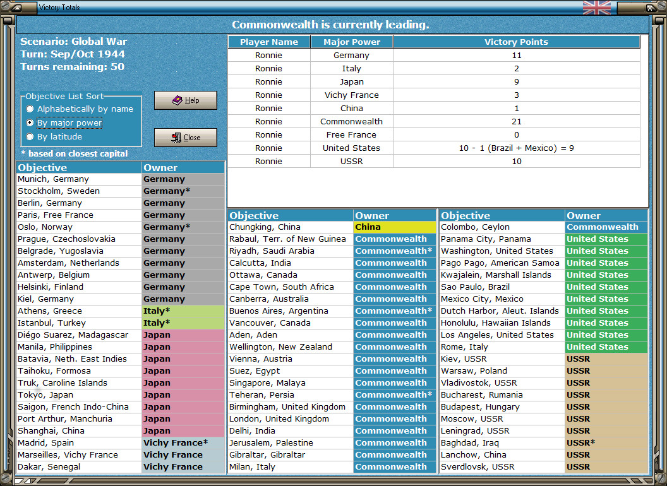Click Owner header in left list
The height and width of the screenshot is (486, 667).
[x=183, y=167]
